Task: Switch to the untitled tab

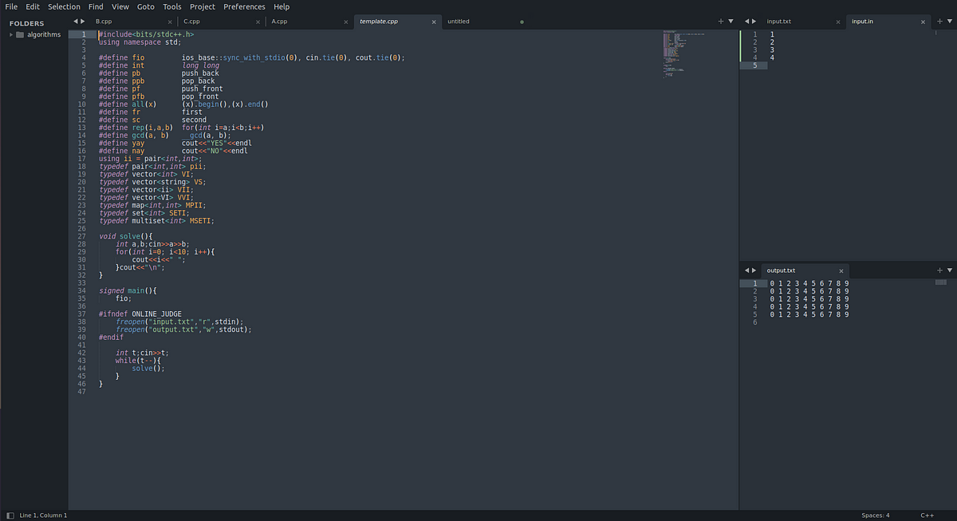Action: [x=459, y=22]
